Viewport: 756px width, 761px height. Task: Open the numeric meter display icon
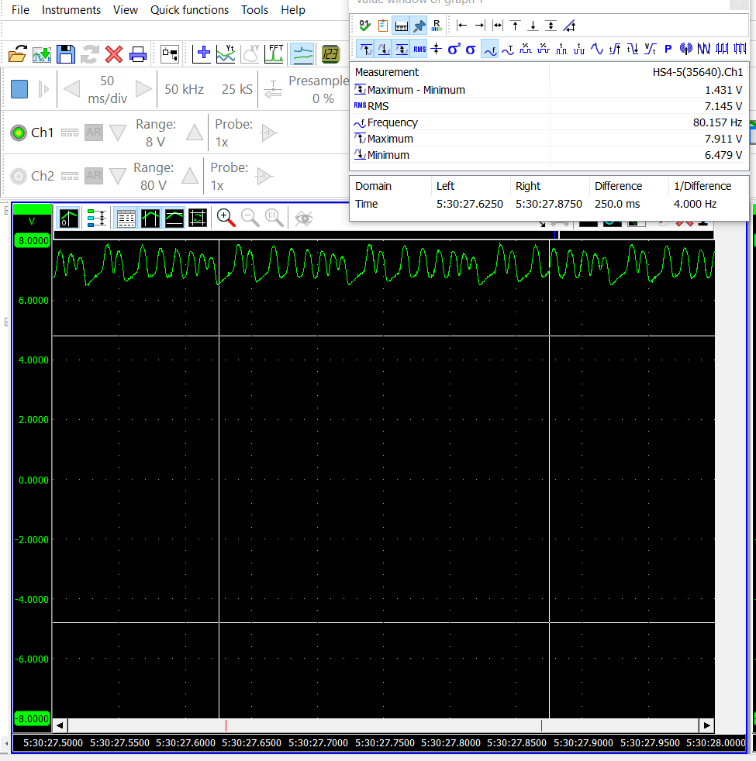click(331, 54)
